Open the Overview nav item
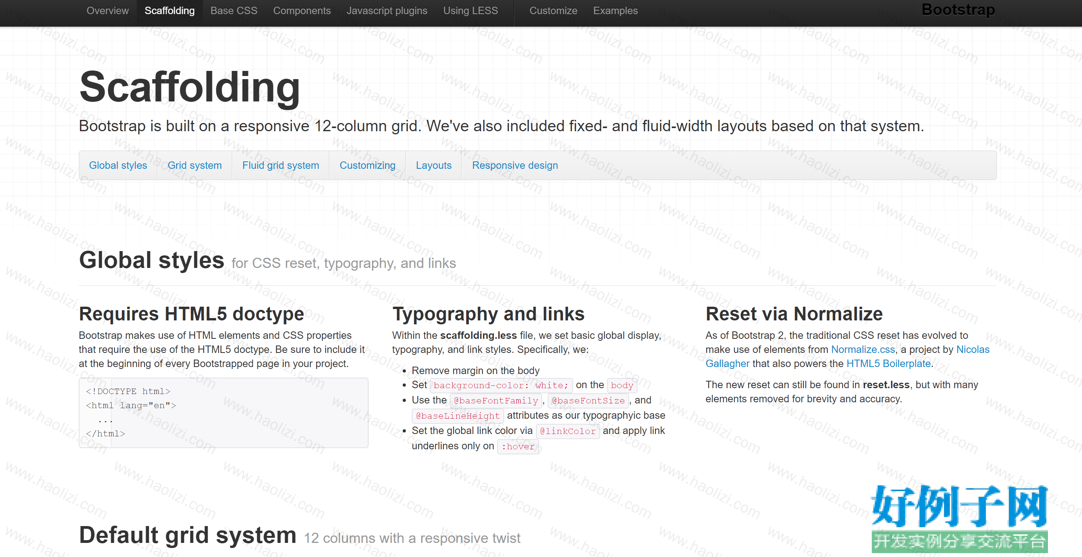This screenshot has height=557, width=1082. click(x=107, y=11)
